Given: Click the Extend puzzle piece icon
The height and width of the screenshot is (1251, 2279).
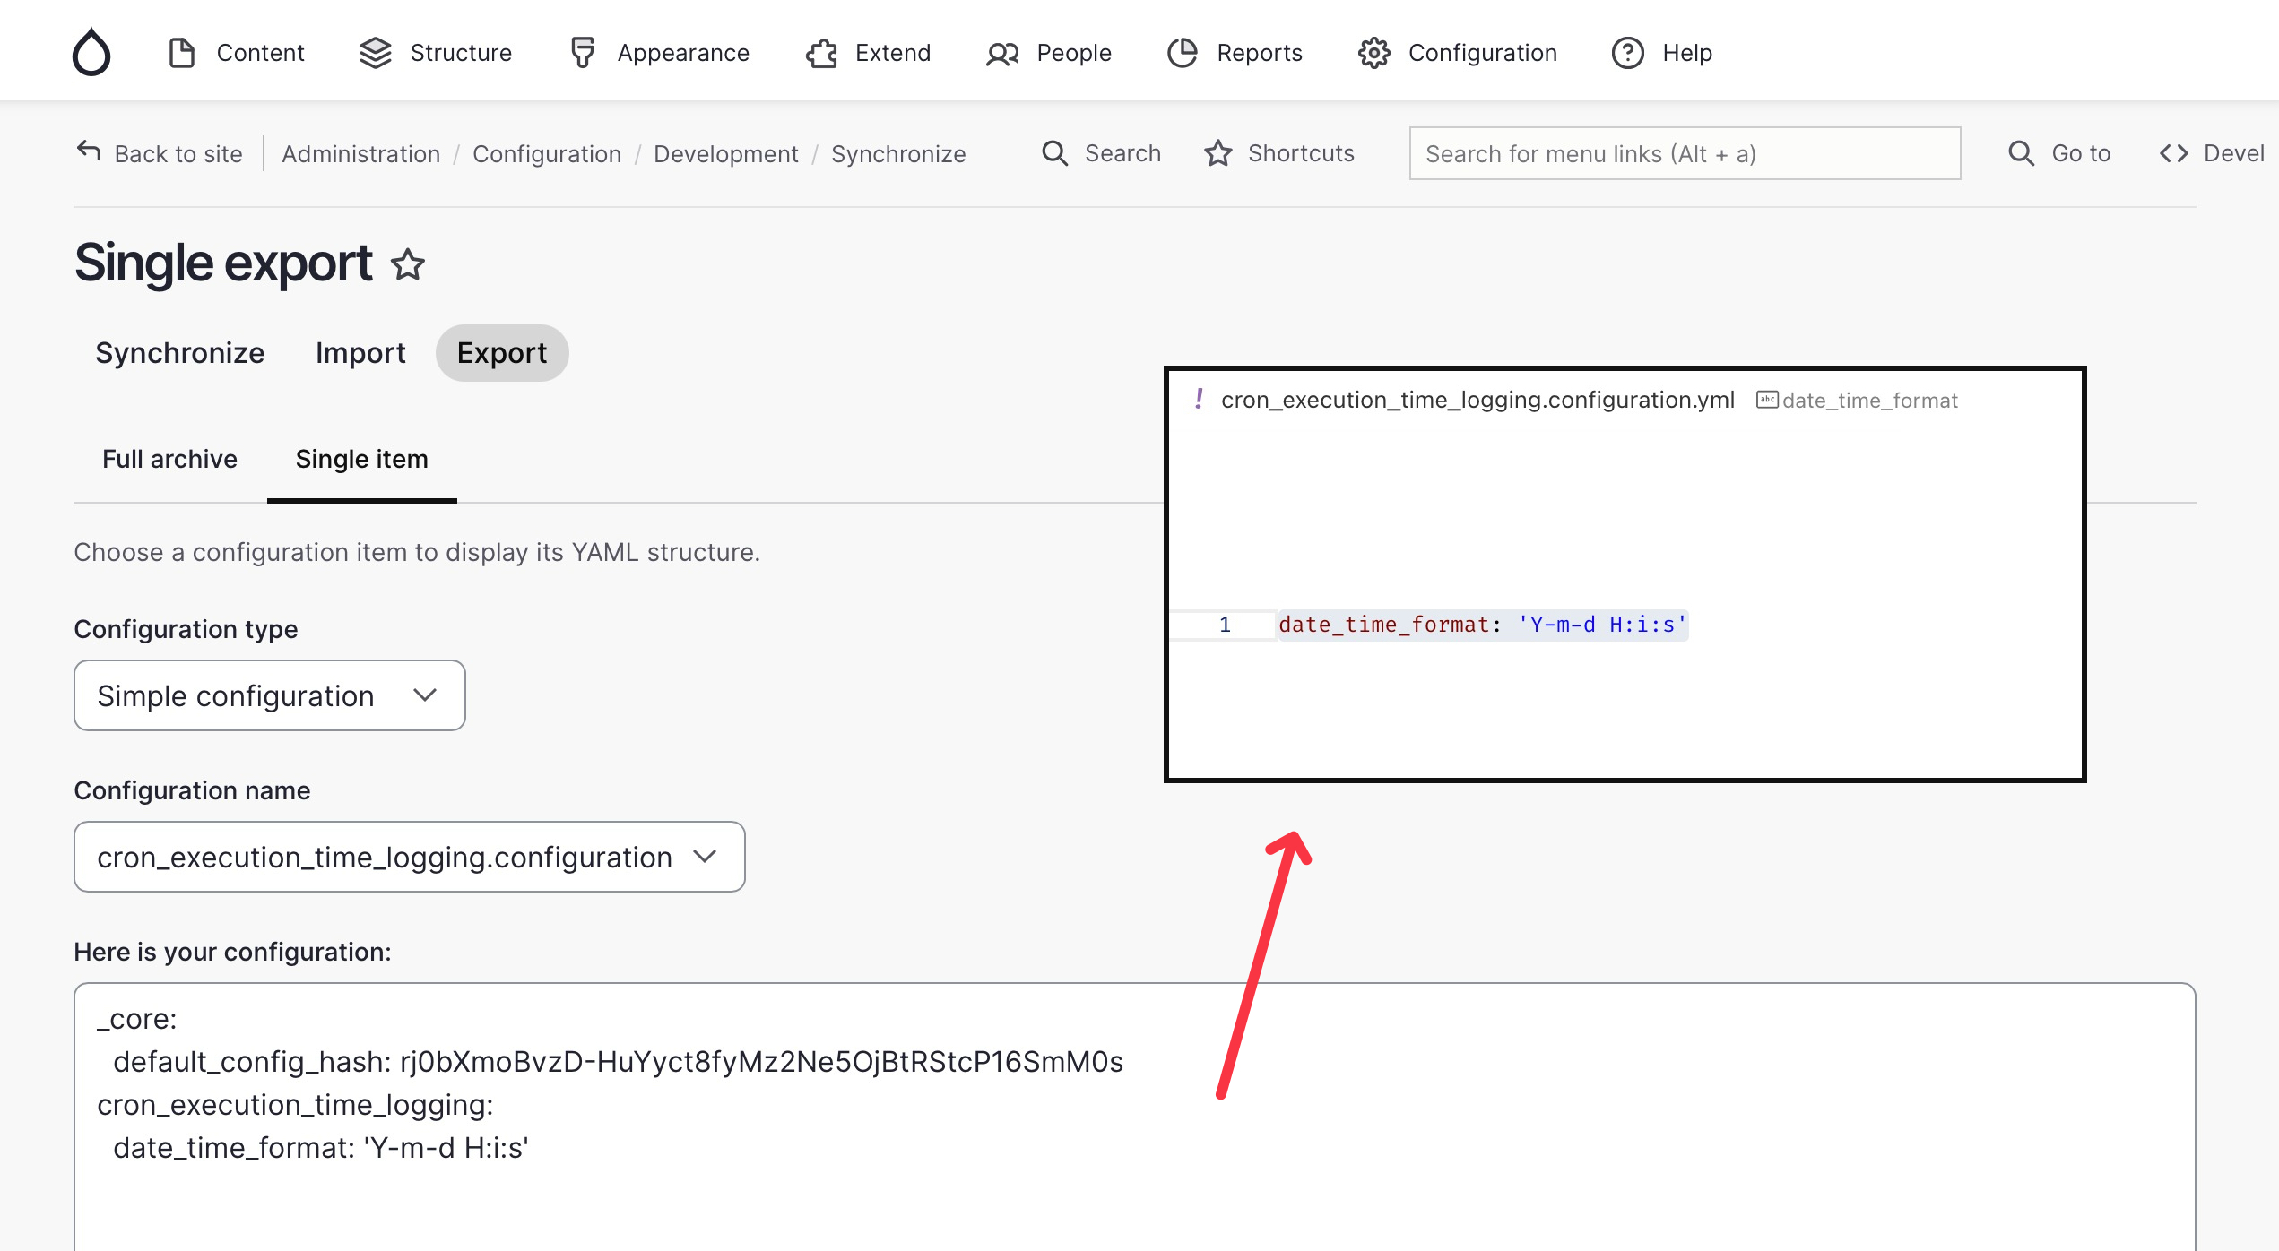Looking at the screenshot, I should pos(821,53).
